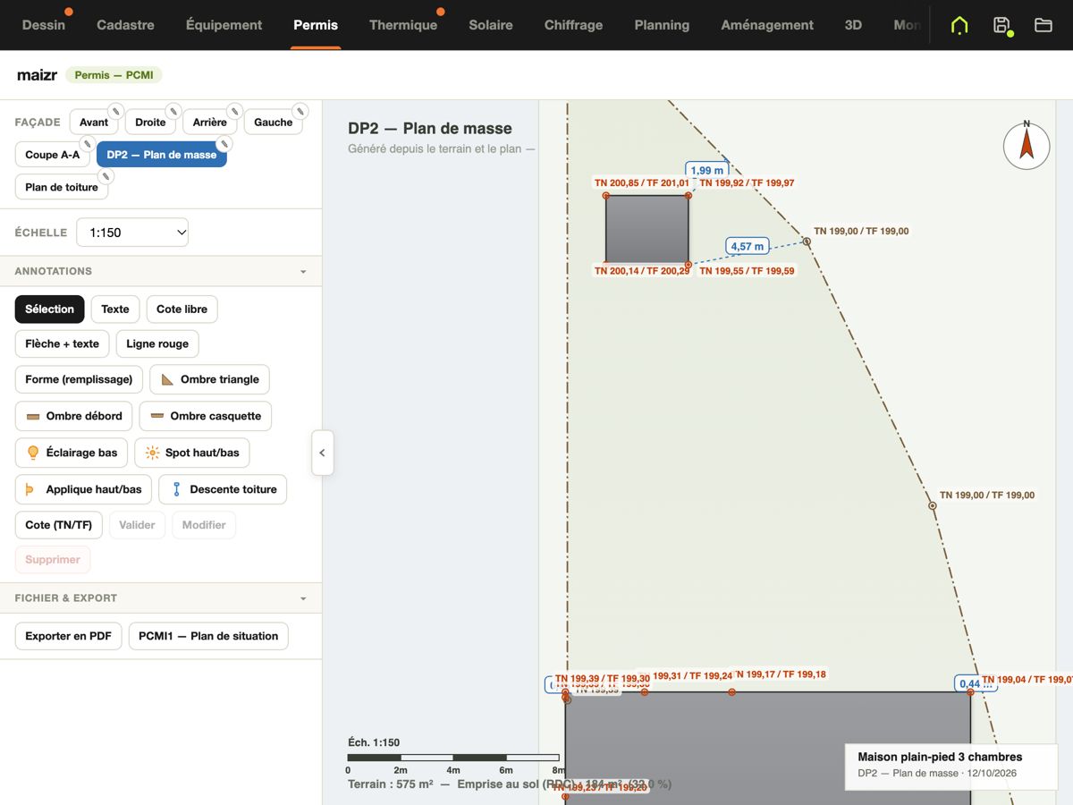Open the Coupe A-A section view
Image resolution: width=1073 pixels, height=805 pixels.
(x=53, y=155)
